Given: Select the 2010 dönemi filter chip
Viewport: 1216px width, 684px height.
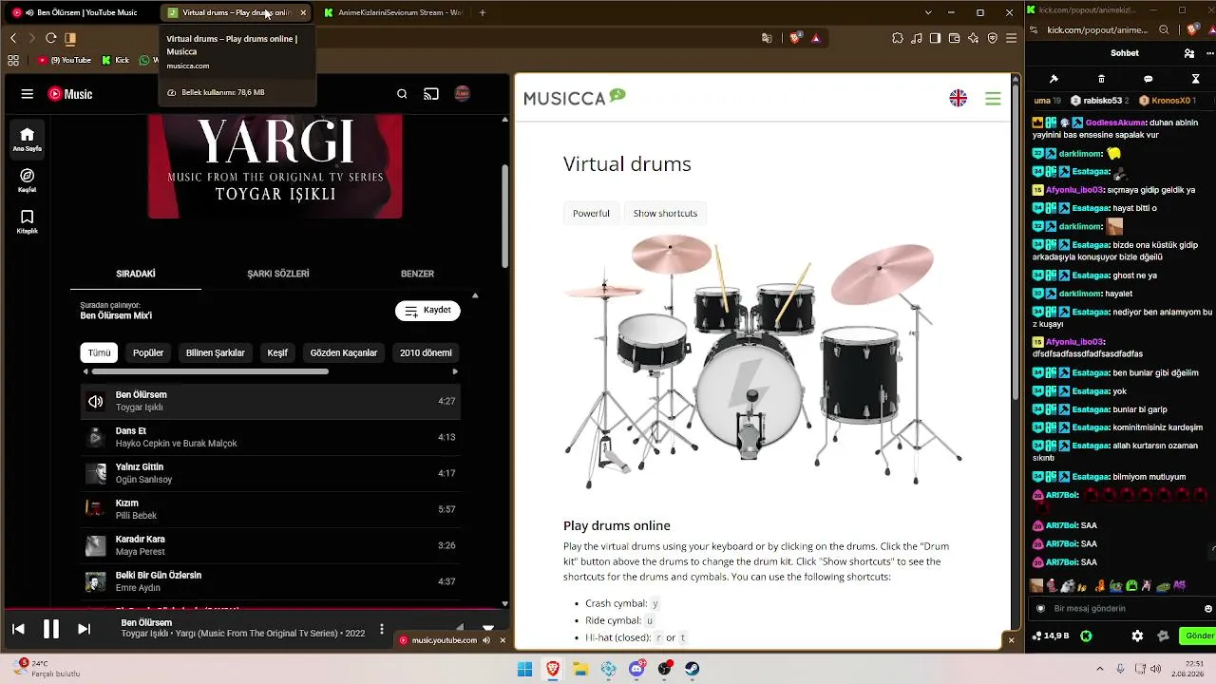Looking at the screenshot, I should pyautogui.click(x=426, y=352).
